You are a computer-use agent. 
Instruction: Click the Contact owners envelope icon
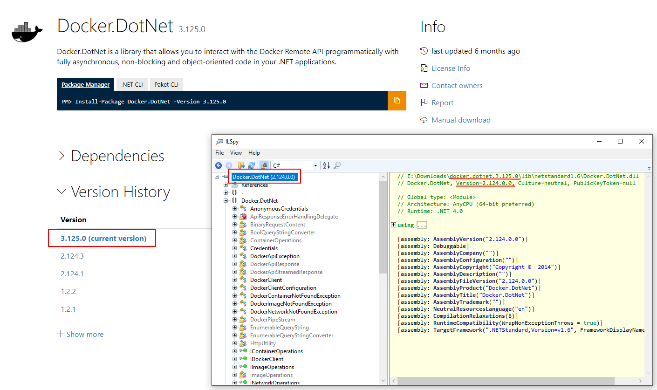pos(424,85)
